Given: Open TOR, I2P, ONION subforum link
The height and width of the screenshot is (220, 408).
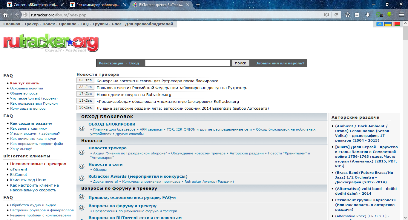Looking at the screenshot, I should [x=210, y=129].
